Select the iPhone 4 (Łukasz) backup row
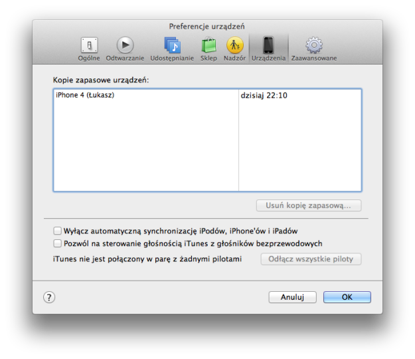The width and height of the screenshot is (415, 359). pyautogui.click(x=207, y=95)
